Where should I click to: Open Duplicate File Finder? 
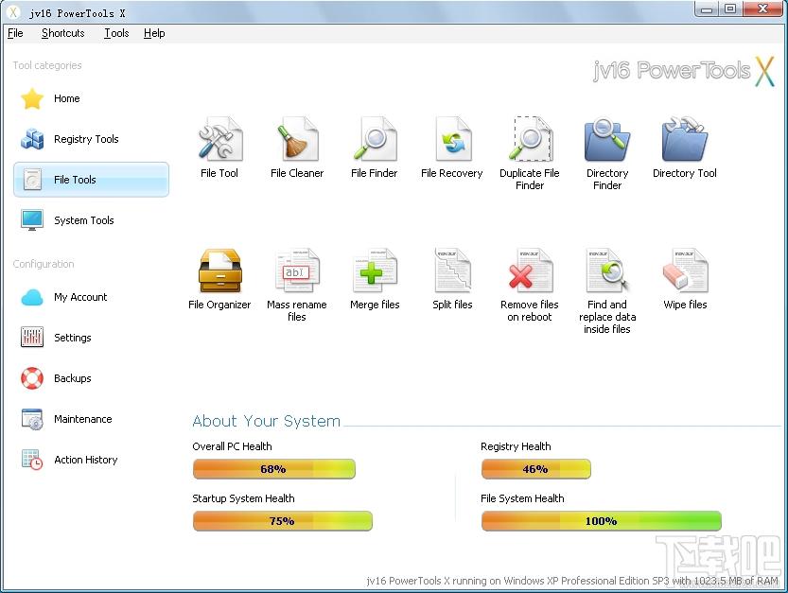530,139
